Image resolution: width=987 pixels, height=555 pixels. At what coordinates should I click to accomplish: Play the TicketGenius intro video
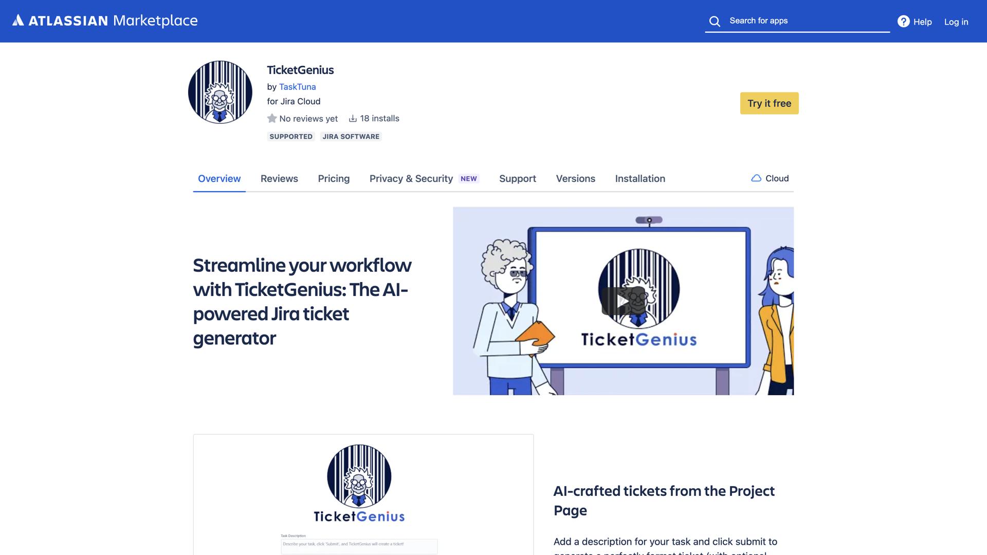(x=623, y=301)
